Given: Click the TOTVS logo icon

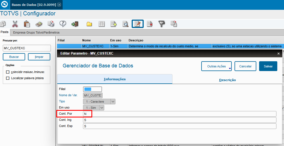Looking at the screenshot, I should (x=4, y=4).
